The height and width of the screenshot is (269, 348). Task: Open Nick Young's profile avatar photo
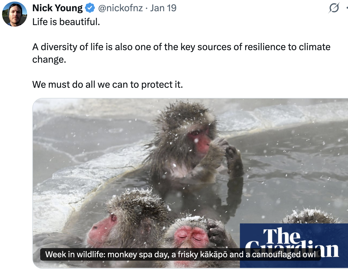pyautogui.click(x=15, y=14)
